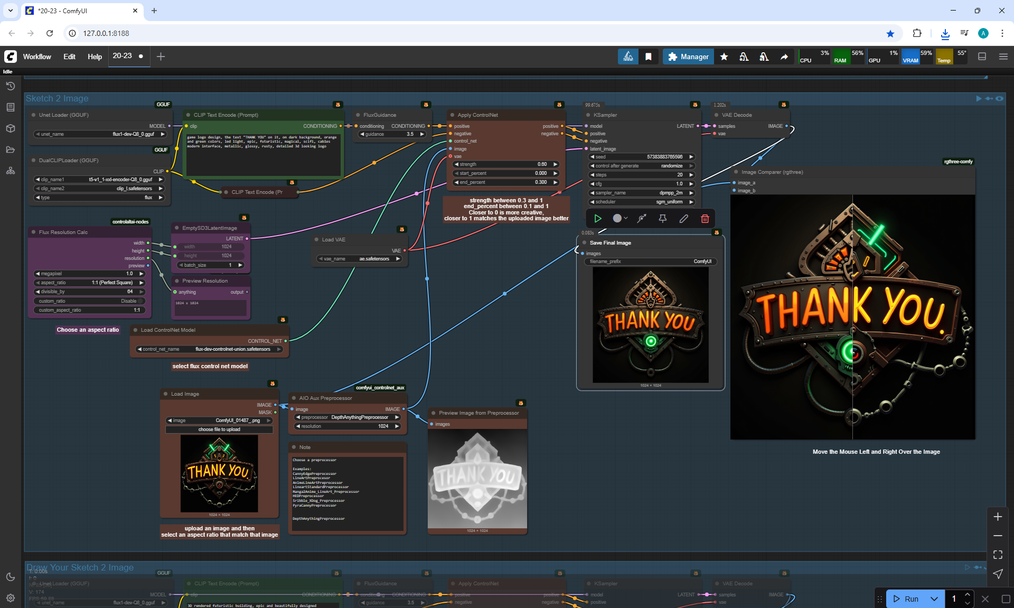The height and width of the screenshot is (608, 1014).
Task: Open the Help menu
Action: pos(95,57)
